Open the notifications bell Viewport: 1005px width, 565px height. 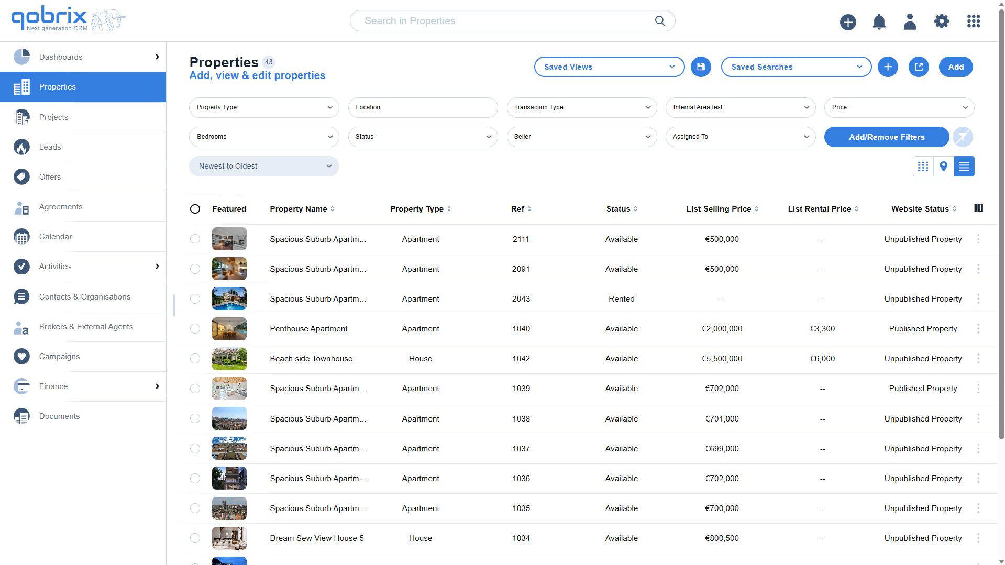(879, 21)
